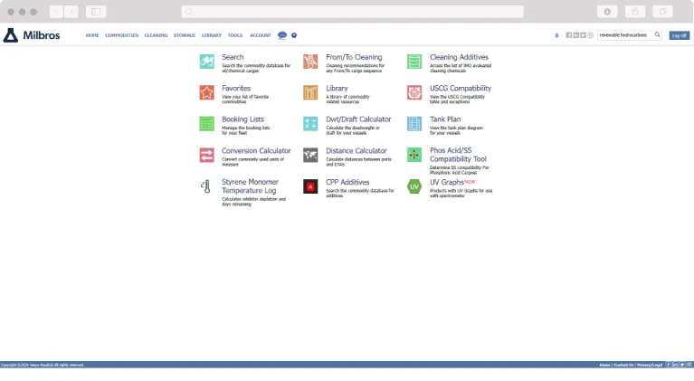Image resolution: width=694 pixels, height=381 pixels.
Task: Click the Search title link
Action: click(233, 57)
